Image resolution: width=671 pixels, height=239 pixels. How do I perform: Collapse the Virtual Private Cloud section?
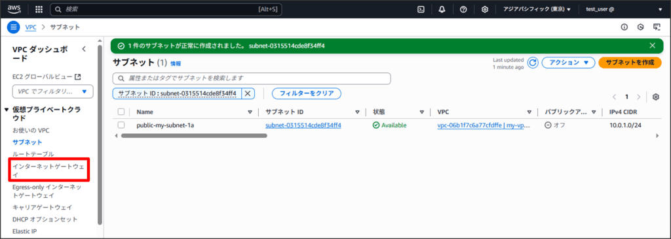tap(7, 110)
